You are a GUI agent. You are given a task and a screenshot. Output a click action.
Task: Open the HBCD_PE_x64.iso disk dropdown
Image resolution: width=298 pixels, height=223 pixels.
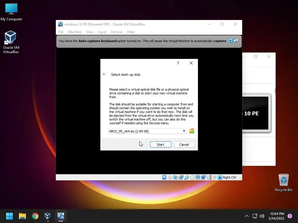pyautogui.click(x=147, y=131)
